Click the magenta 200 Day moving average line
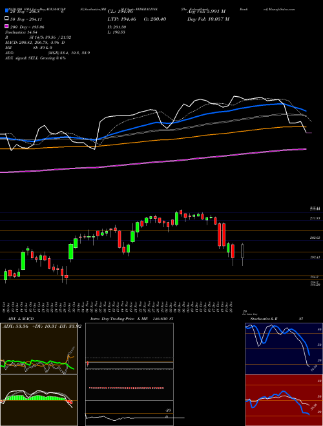 tap(152, 162)
